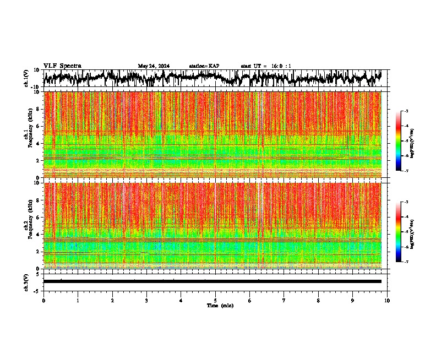Click time axis tick label '5'
436x337 pixels.
click(215, 301)
